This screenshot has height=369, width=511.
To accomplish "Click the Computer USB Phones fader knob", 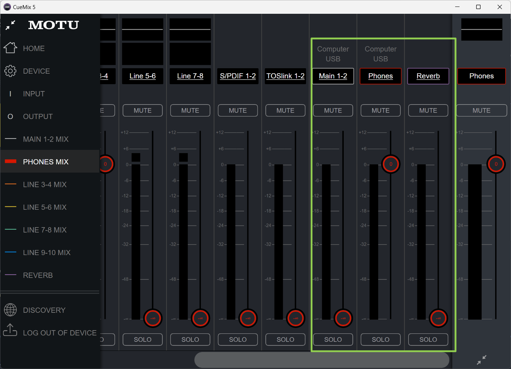I will pos(391,164).
